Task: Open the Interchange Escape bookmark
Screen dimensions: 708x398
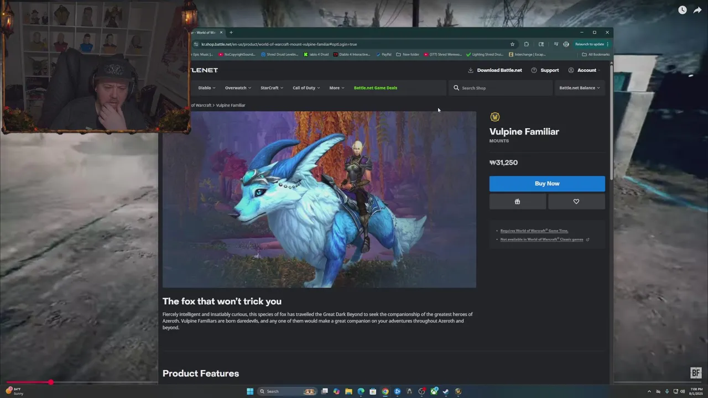Action: pos(527,55)
